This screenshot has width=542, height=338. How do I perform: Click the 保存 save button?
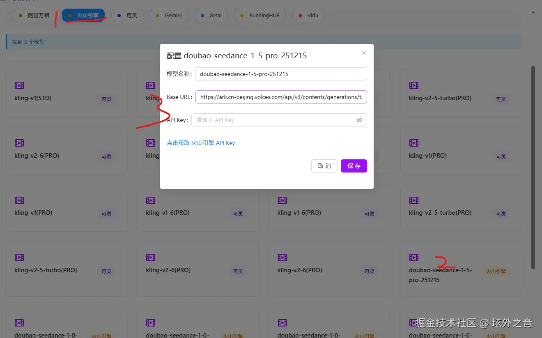(x=354, y=166)
